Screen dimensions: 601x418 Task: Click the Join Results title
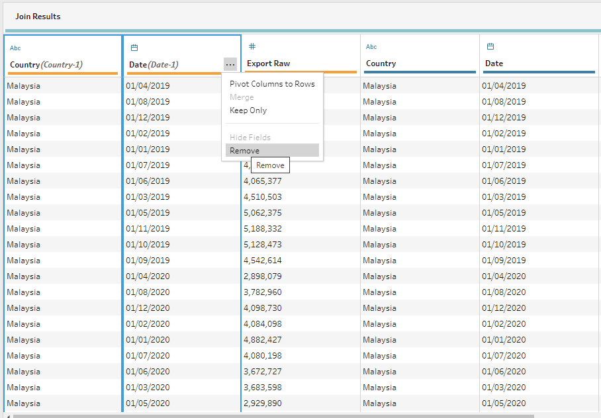38,16
